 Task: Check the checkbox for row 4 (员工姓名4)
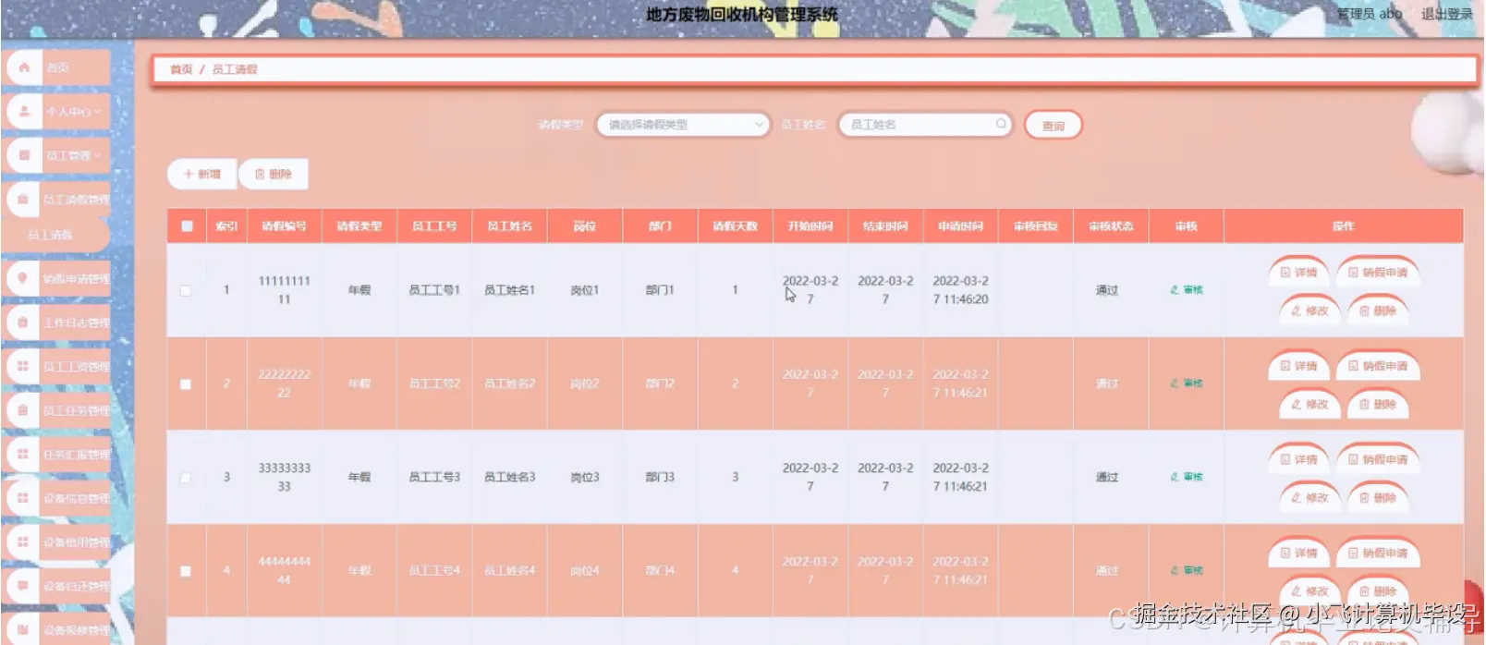tap(186, 571)
